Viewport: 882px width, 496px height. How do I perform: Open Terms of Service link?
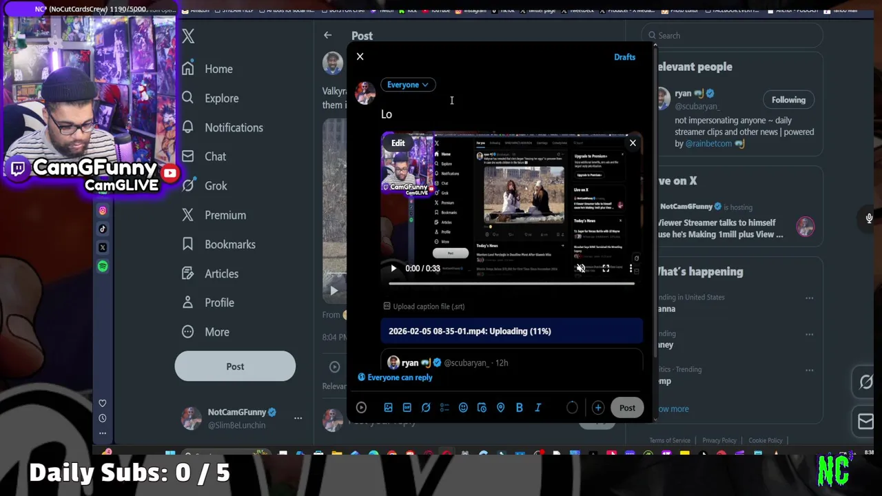click(x=669, y=441)
